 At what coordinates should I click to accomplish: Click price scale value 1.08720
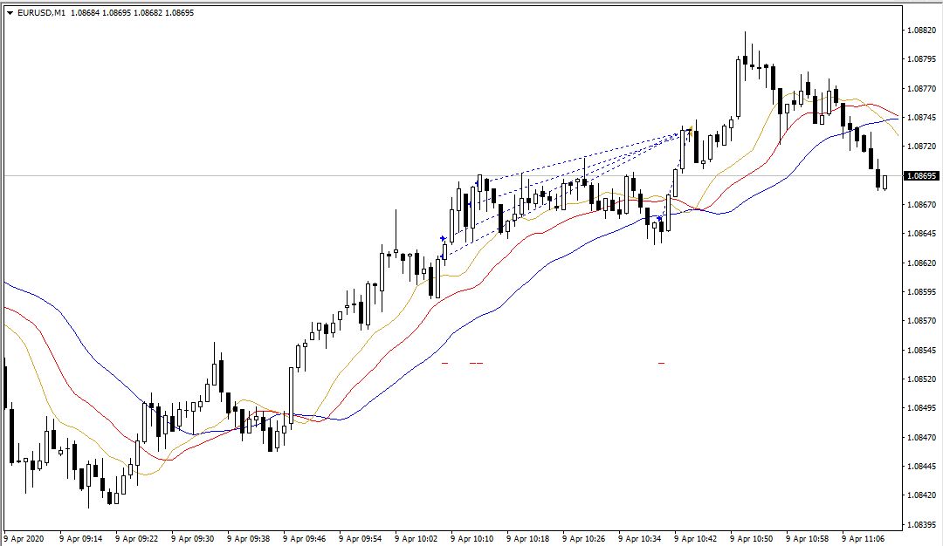pos(921,146)
